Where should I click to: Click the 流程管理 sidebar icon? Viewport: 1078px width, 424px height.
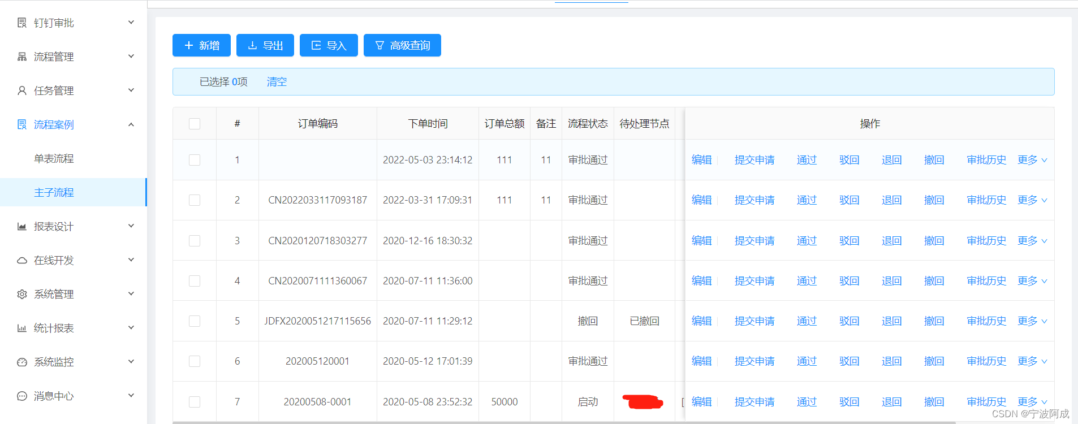22,57
